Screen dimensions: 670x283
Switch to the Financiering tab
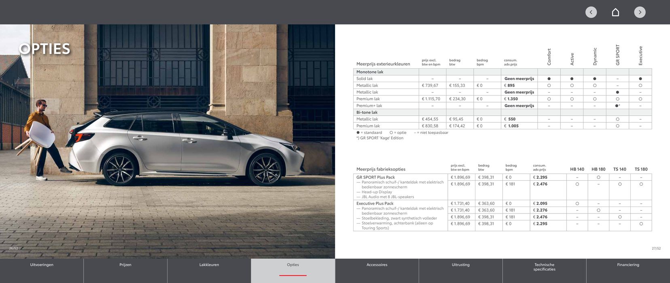pyautogui.click(x=628, y=265)
